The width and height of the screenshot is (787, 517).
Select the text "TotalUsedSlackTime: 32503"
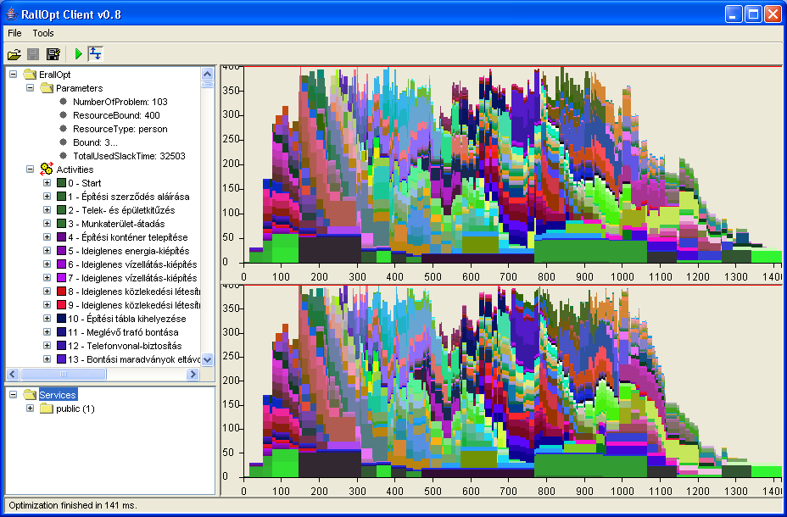click(x=130, y=156)
